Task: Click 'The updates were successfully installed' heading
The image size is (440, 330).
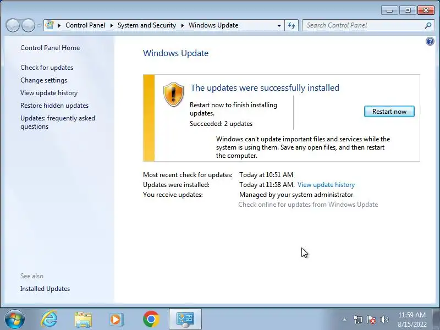Action: point(265,88)
